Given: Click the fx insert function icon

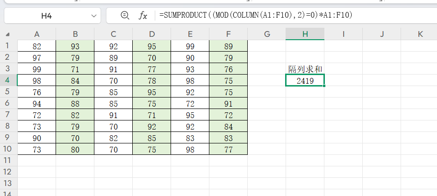Looking at the screenshot, I should coord(143,16).
